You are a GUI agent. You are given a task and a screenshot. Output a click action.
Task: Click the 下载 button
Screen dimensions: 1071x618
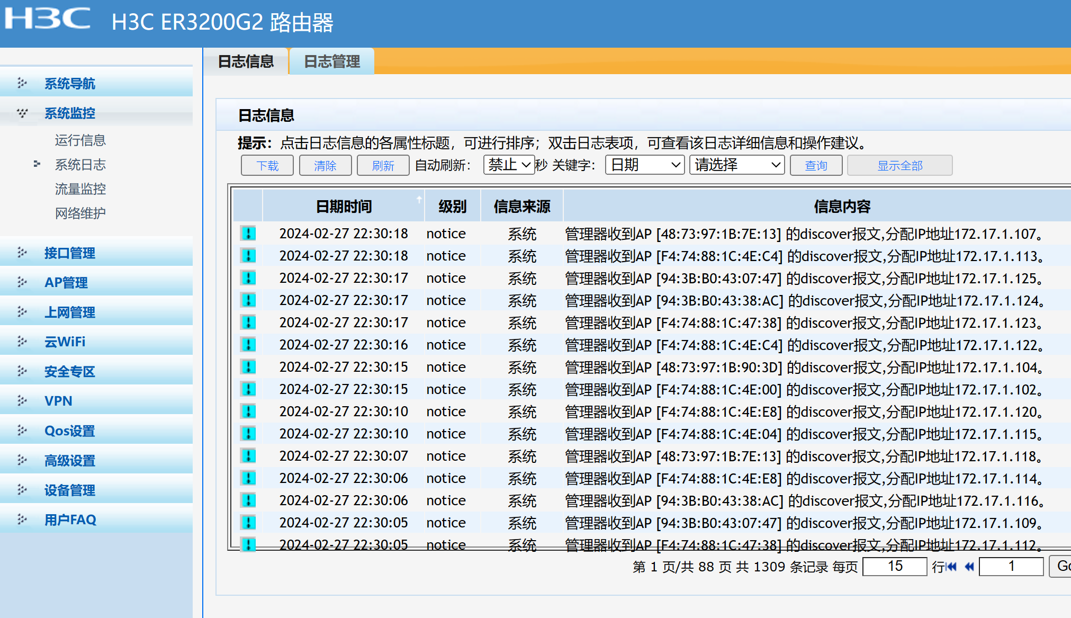pyautogui.click(x=267, y=165)
